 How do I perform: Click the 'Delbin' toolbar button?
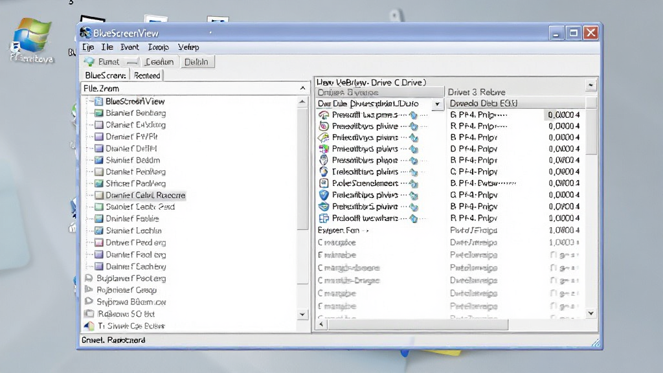tap(197, 62)
